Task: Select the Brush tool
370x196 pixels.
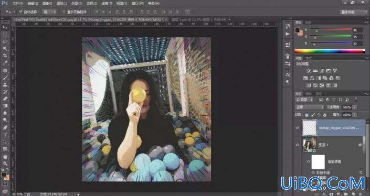Action: point(5,78)
